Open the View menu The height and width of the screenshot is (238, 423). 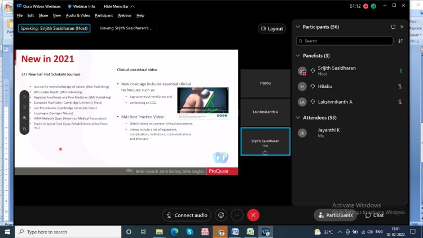click(56, 15)
